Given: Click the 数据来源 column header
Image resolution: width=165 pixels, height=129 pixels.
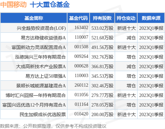Looking at the screenshot, I should (x=151, y=18).
